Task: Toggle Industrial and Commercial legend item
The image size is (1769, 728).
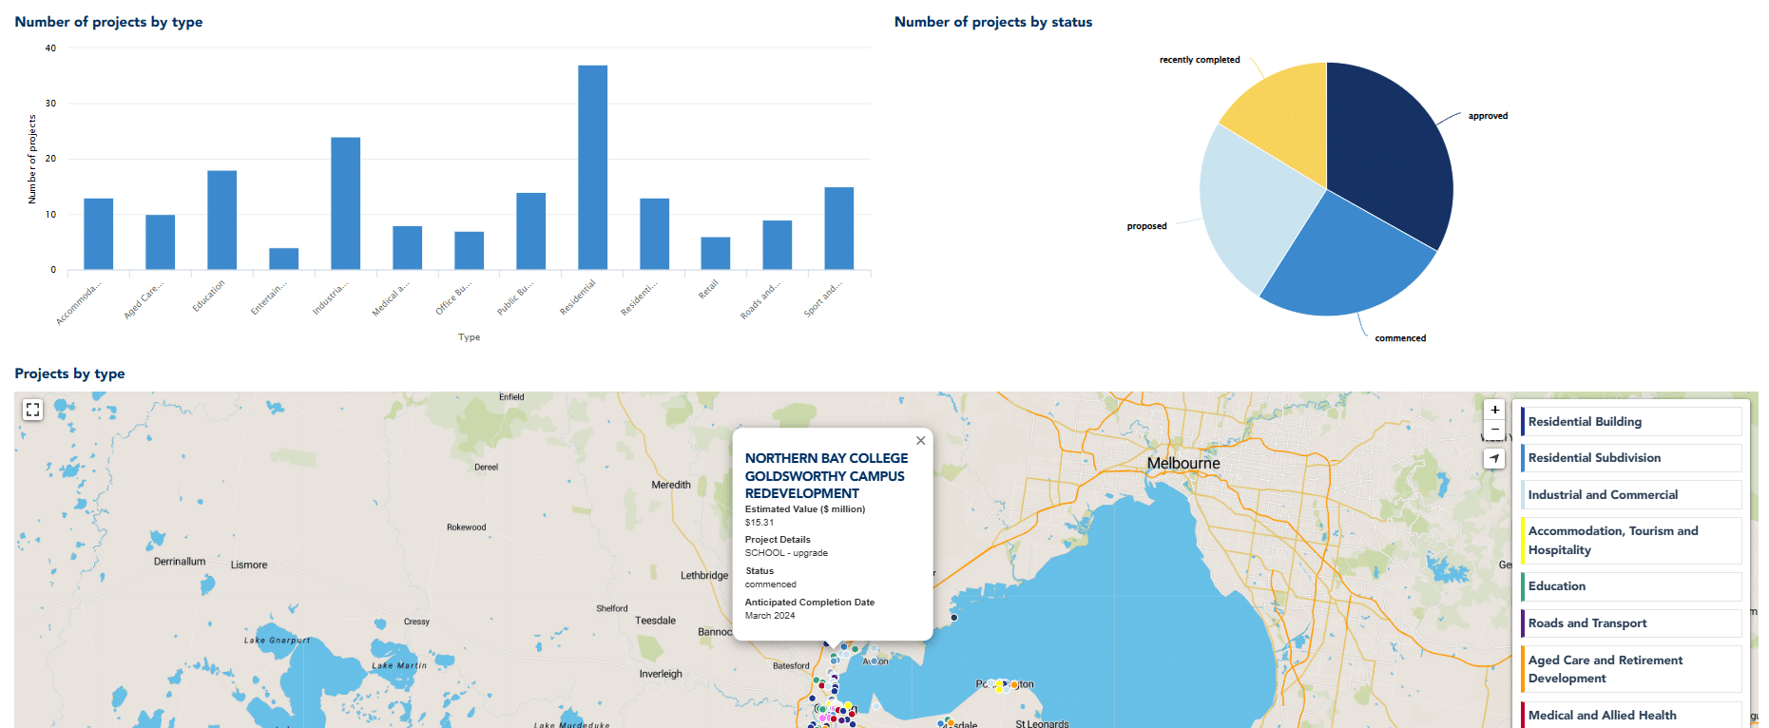Action: pos(1630,495)
